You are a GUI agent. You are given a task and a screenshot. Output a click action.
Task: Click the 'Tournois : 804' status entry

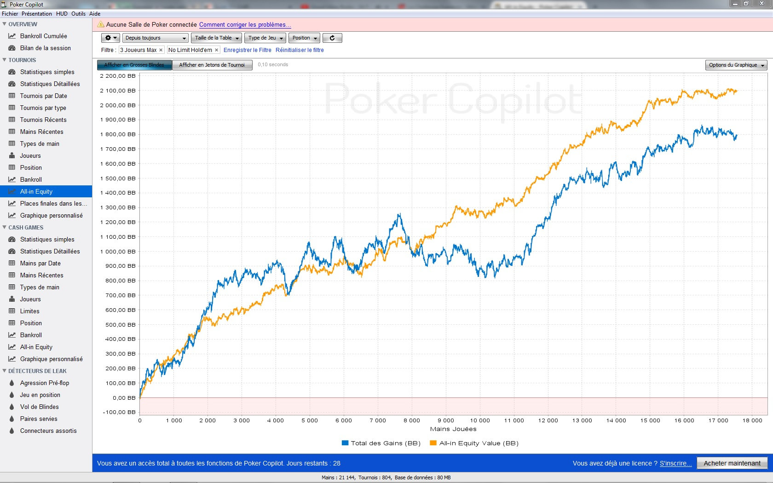(375, 477)
